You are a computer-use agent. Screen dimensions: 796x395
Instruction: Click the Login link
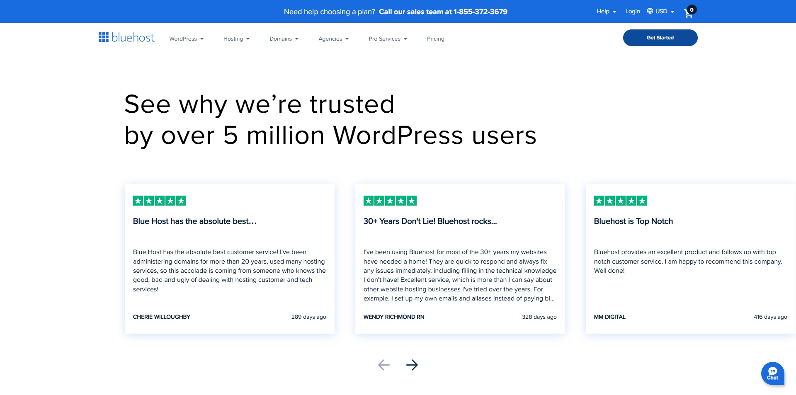tap(632, 11)
